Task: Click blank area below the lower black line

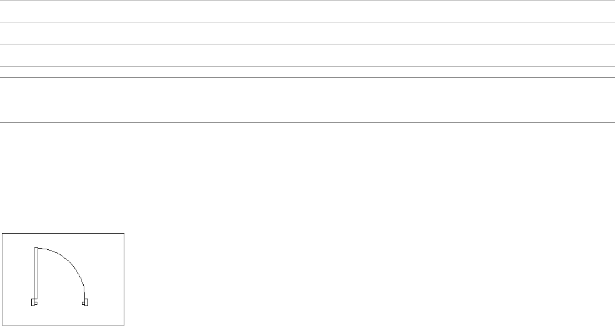Action: 307,176
